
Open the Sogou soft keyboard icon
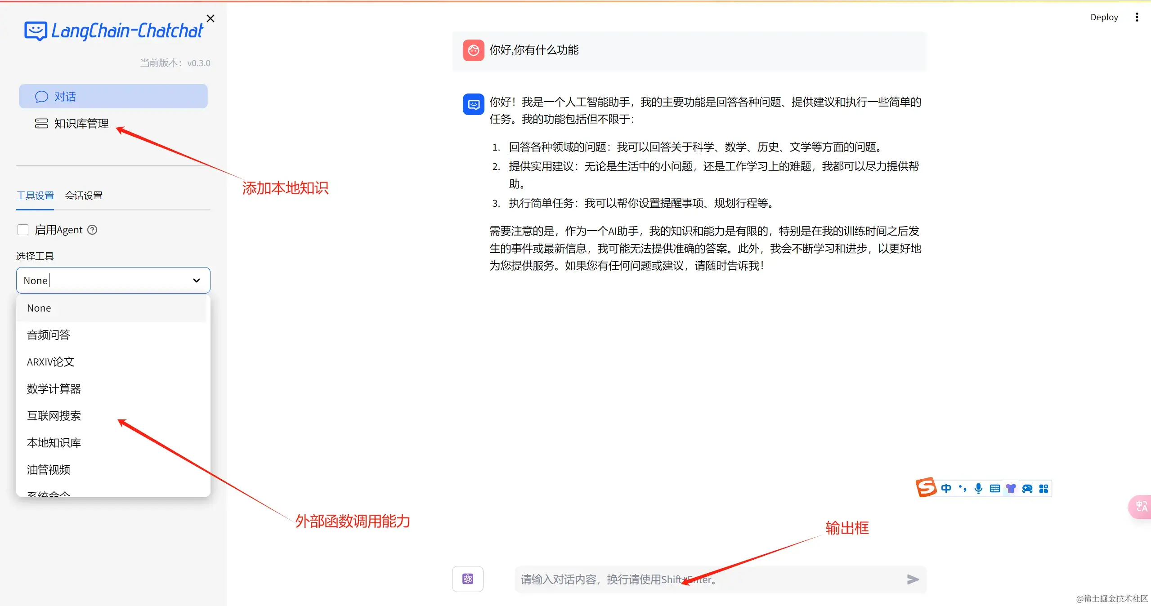[995, 488]
